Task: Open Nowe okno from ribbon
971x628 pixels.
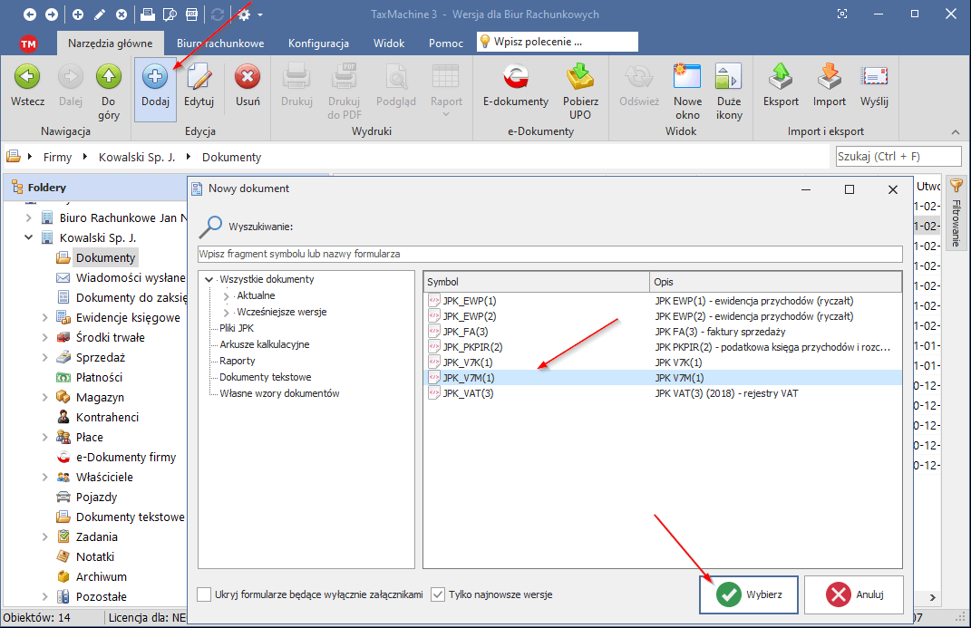Action: [x=687, y=79]
